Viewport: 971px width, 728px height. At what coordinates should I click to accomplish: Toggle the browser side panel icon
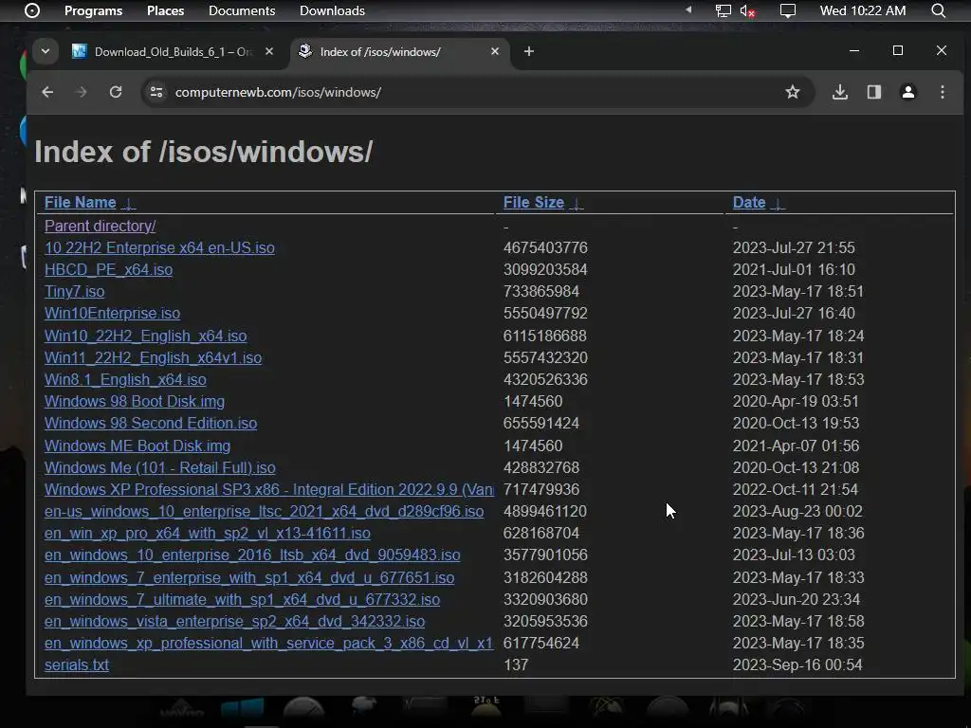point(873,92)
